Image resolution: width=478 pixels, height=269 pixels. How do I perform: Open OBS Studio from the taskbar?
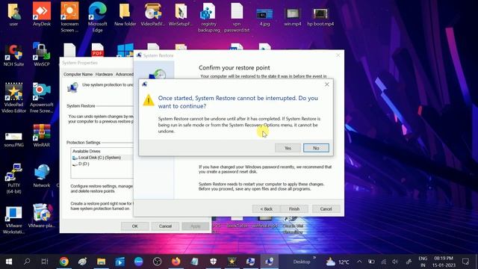(157, 262)
